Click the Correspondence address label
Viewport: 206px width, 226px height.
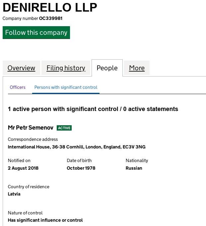pos(33,139)
